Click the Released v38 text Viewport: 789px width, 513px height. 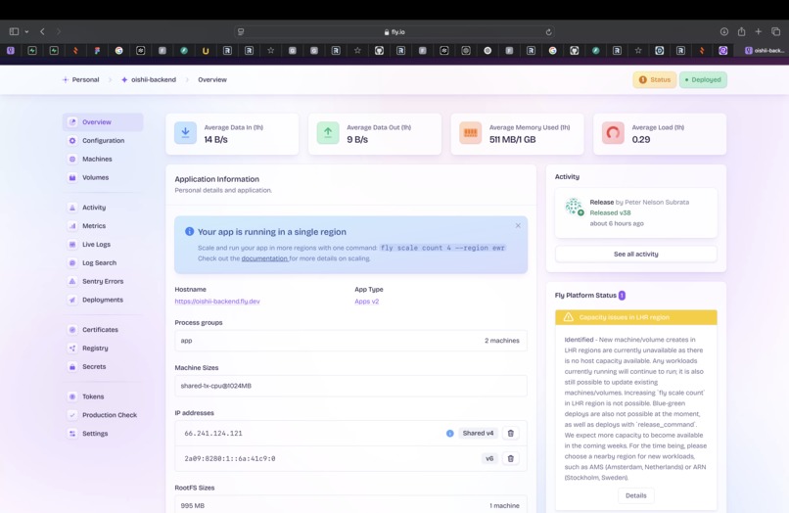611,212
